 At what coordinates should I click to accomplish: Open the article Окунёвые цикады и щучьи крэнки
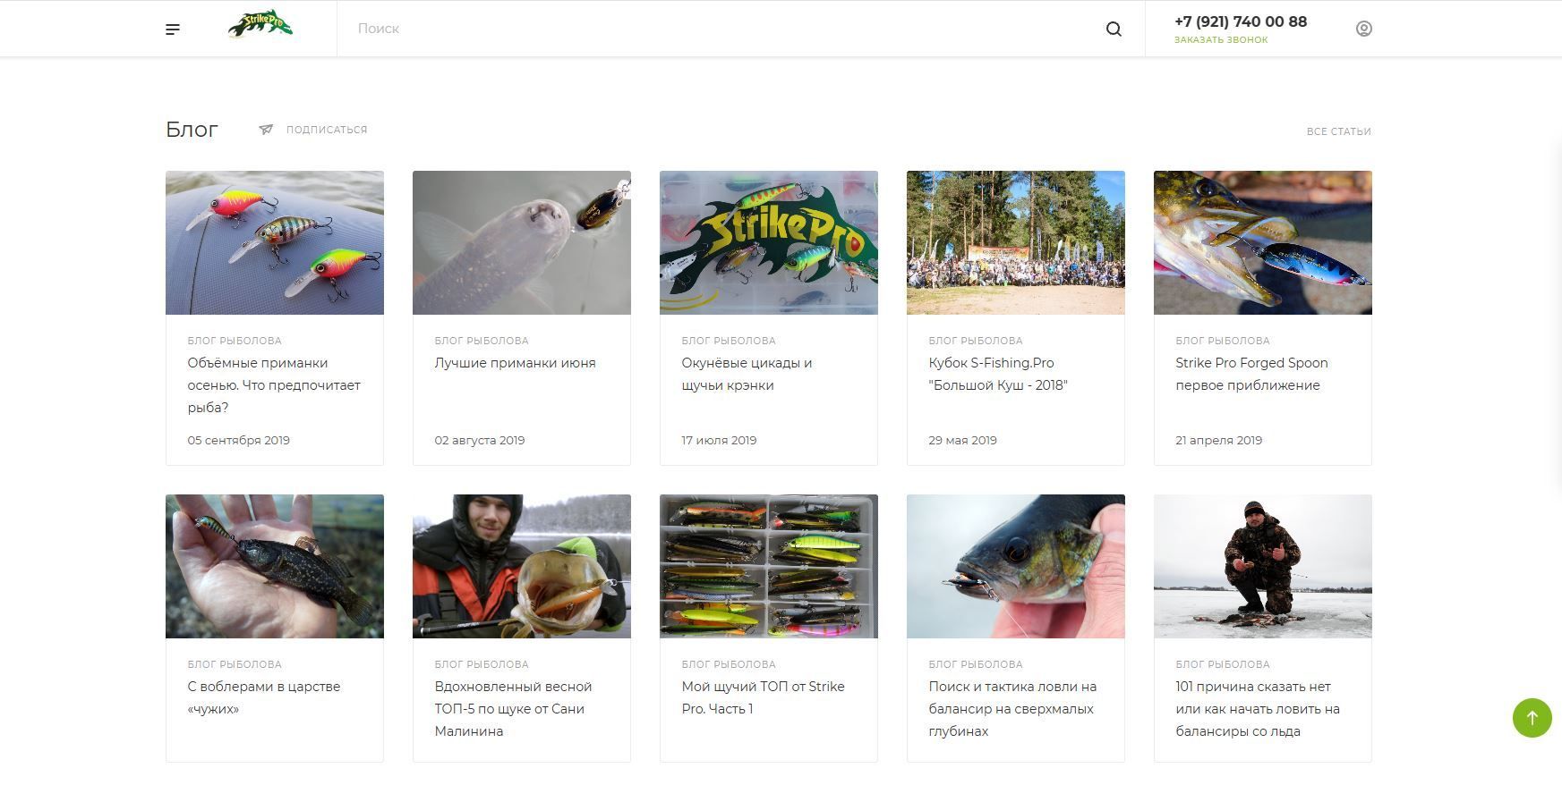coord(747,375)
